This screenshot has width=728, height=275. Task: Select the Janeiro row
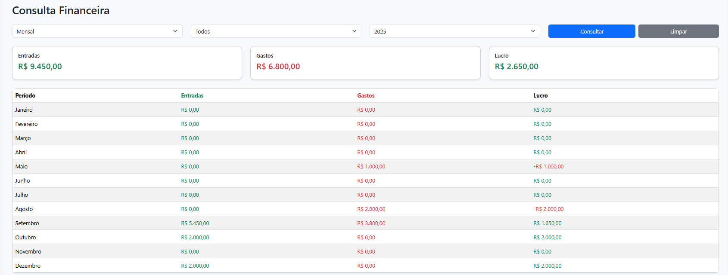(x=24, y=110)
